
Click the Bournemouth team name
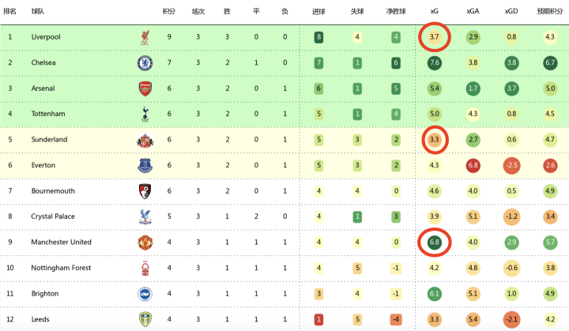[53, 191]
